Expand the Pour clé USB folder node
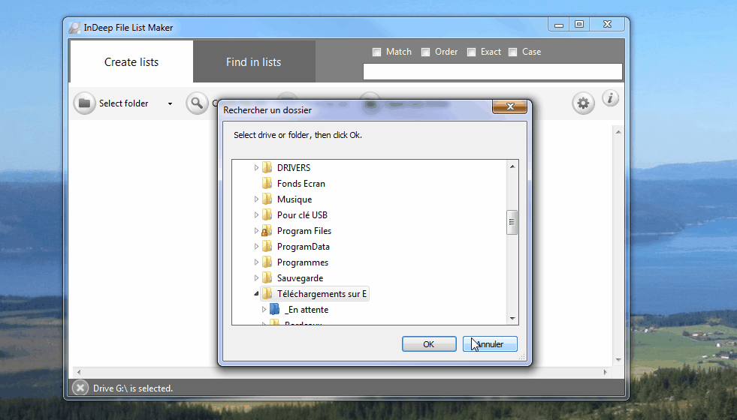The width and height of the screenshot is (737, 420). click(256, 215)
